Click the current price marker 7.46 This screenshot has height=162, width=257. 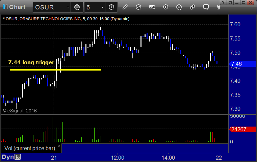point(242,64)
